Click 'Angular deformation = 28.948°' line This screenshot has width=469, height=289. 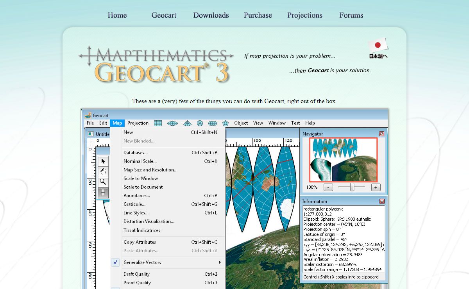[333, 255]
